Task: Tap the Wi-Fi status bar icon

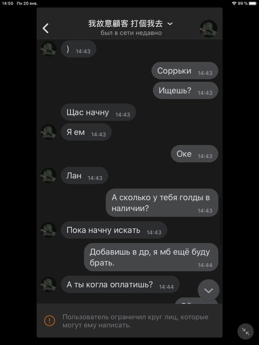Action: (234, 3)
